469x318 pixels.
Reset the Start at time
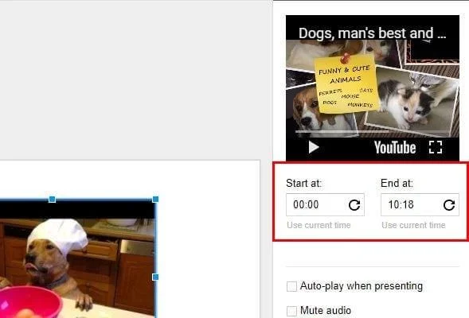click(x=354, y=205)
